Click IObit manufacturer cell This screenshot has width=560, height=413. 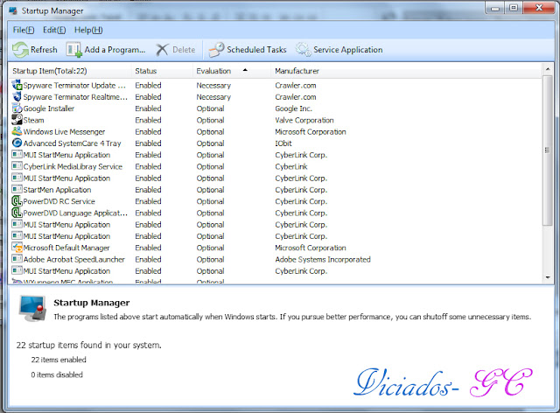(x=283, y=143)
